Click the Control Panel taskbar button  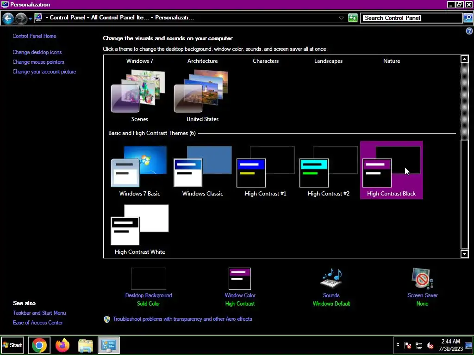(x=108, y=345)
